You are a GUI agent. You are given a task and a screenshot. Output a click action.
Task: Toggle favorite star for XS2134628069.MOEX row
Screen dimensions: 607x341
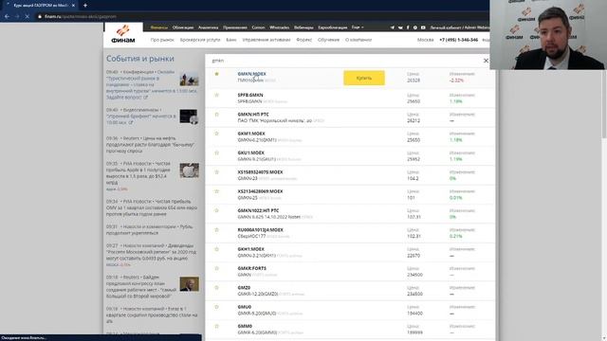point(217,191)
